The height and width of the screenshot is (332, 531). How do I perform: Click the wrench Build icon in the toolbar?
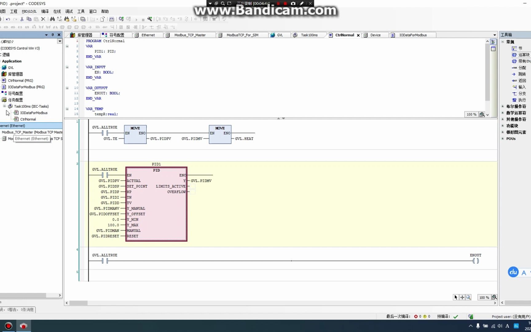tap(150, 19)
